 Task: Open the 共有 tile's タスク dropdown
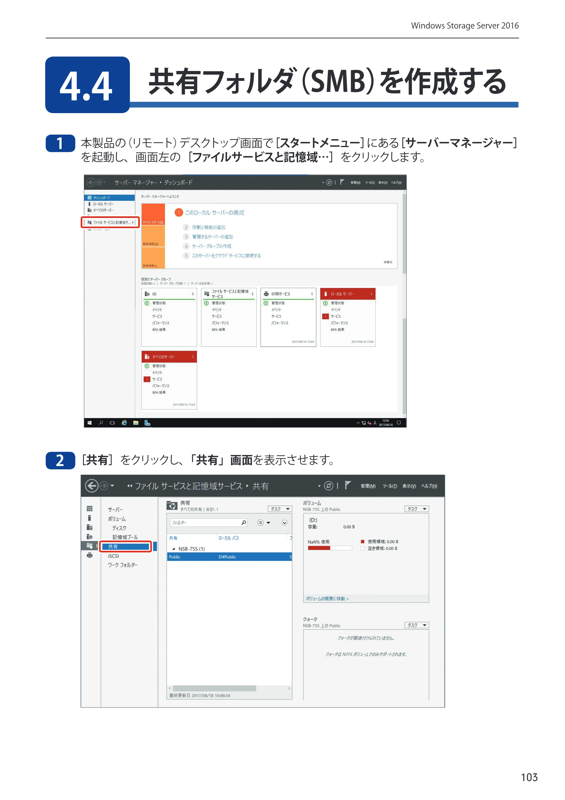point(280,509)
